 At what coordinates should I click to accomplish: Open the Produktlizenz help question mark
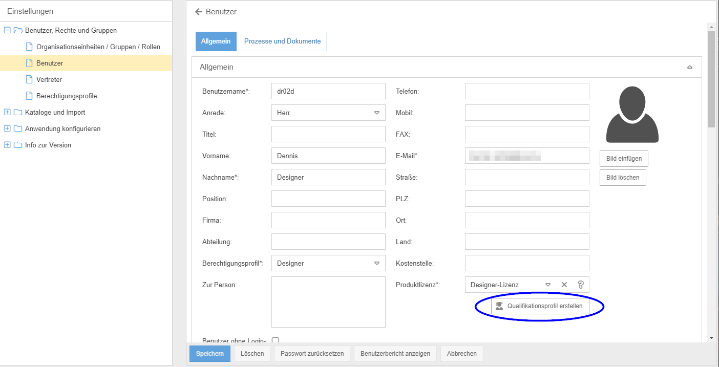point(580,285)
